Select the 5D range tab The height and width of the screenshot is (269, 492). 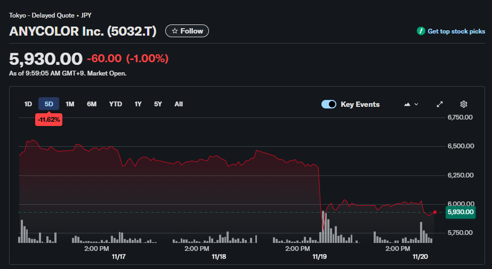pyautogui.click(x=49, y=104)
